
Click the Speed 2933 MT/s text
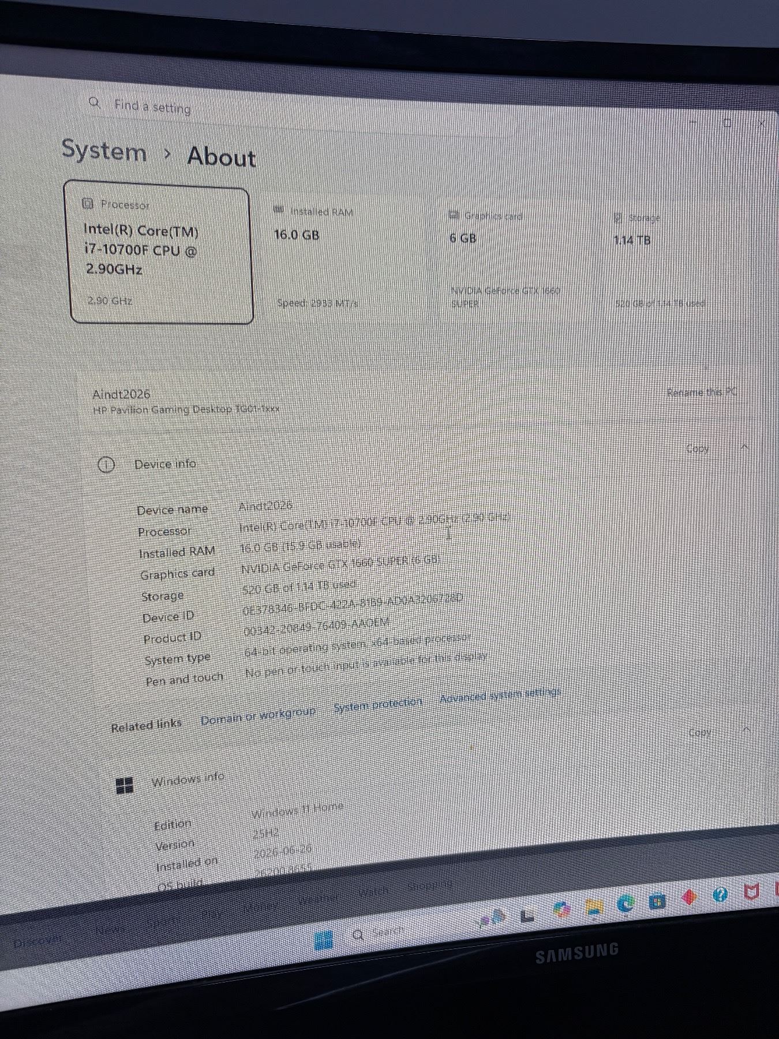[x=317, y=302]
